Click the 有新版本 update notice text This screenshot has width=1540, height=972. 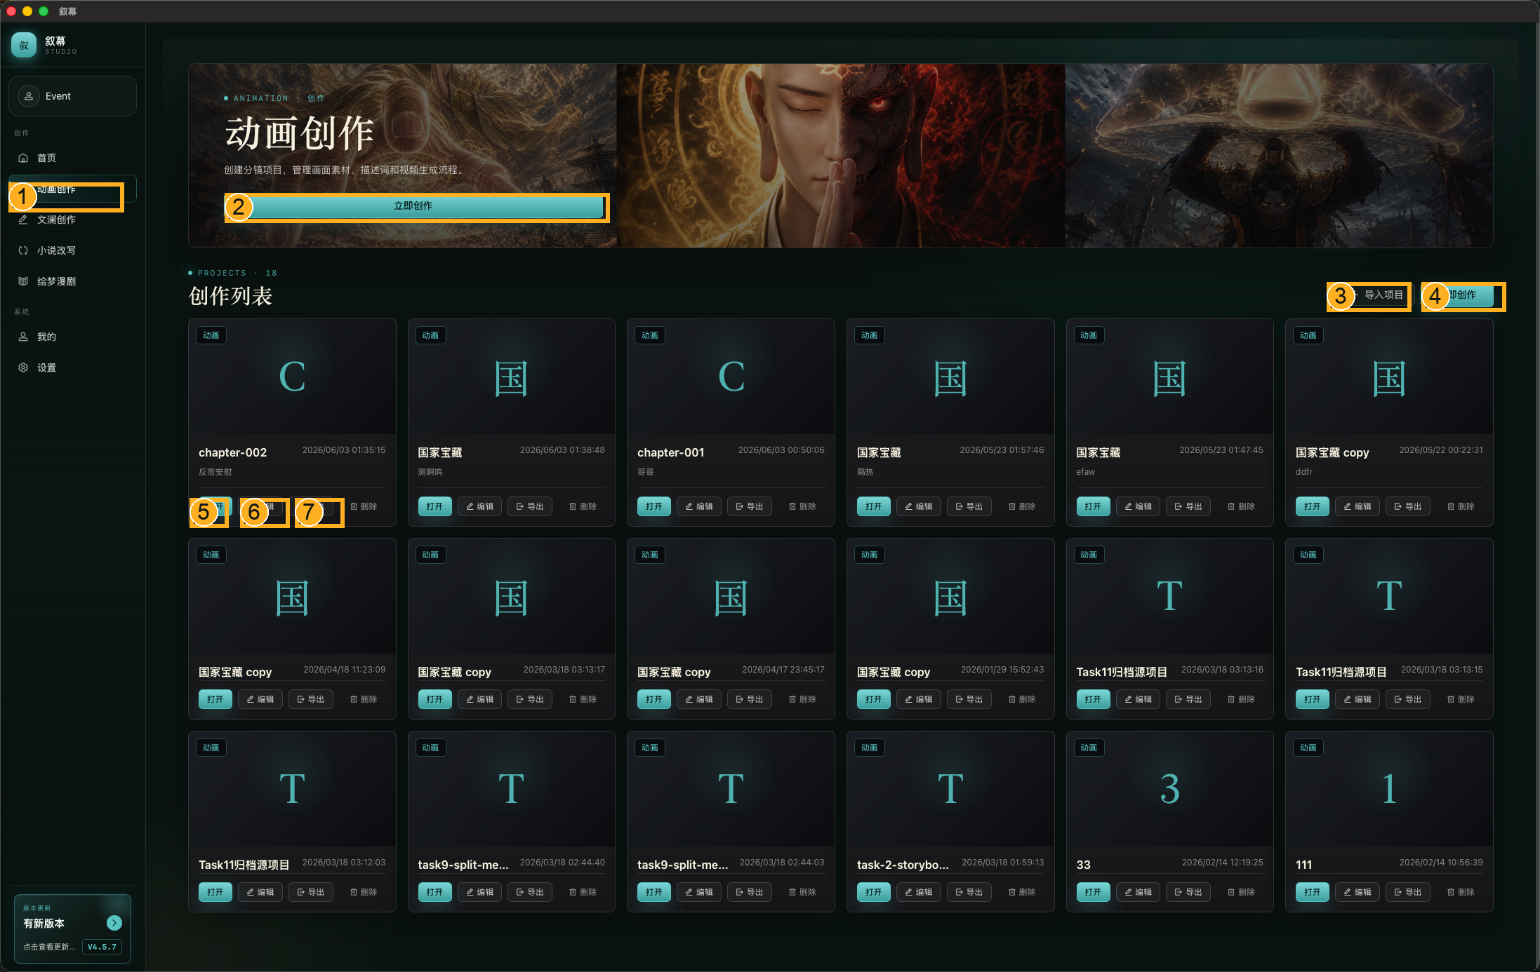point(44,924)
